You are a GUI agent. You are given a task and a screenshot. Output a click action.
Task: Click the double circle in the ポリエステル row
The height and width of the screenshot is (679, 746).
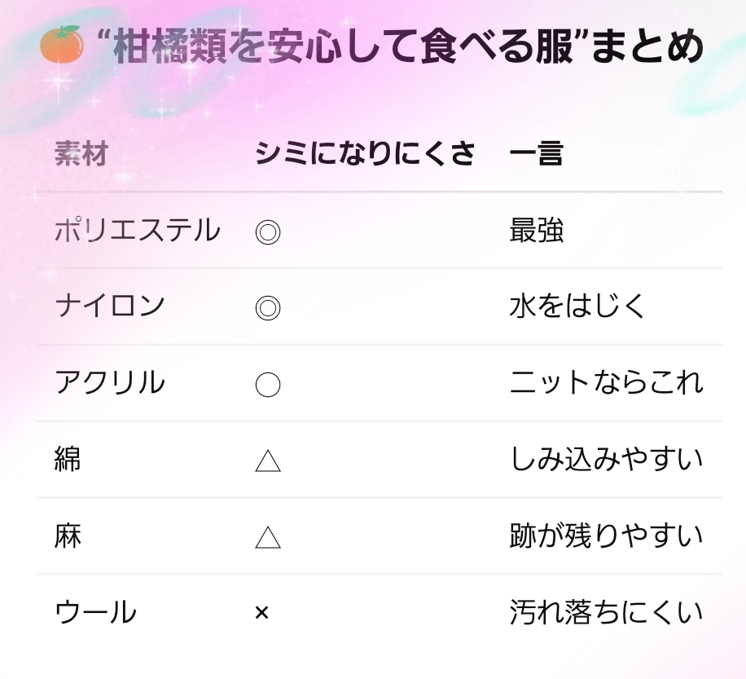click(267, 233)
